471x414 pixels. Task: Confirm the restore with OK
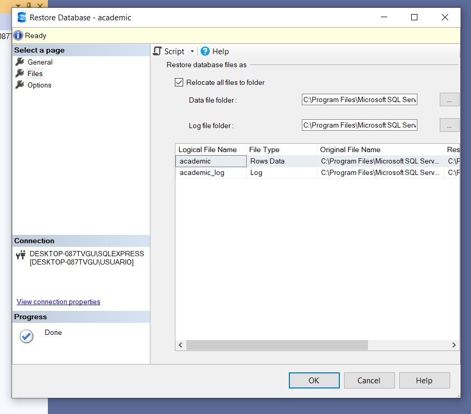314,380
